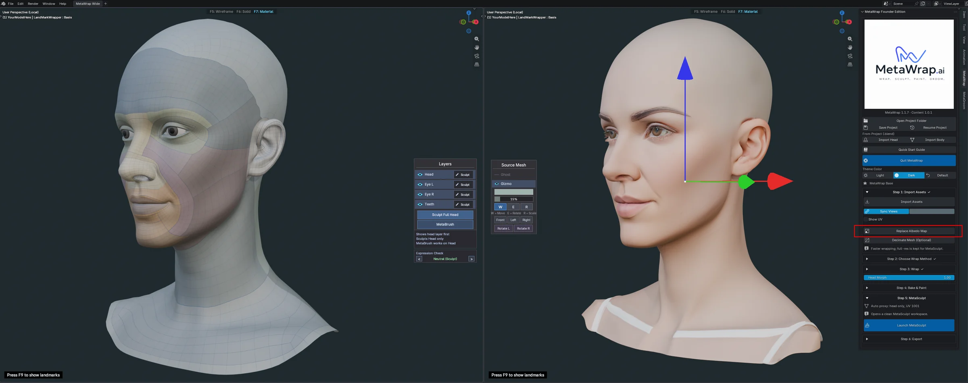Open the Render menu

(33, 4)
